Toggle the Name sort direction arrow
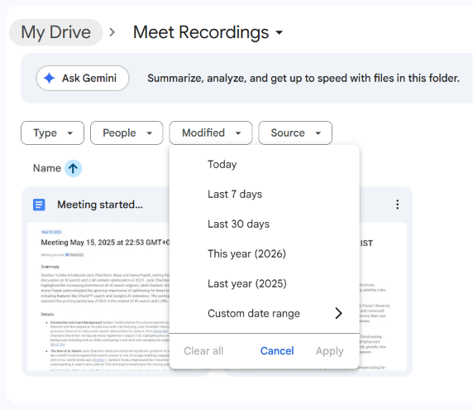The width and height of the screenshot is (473, 410). coord(73,168)
